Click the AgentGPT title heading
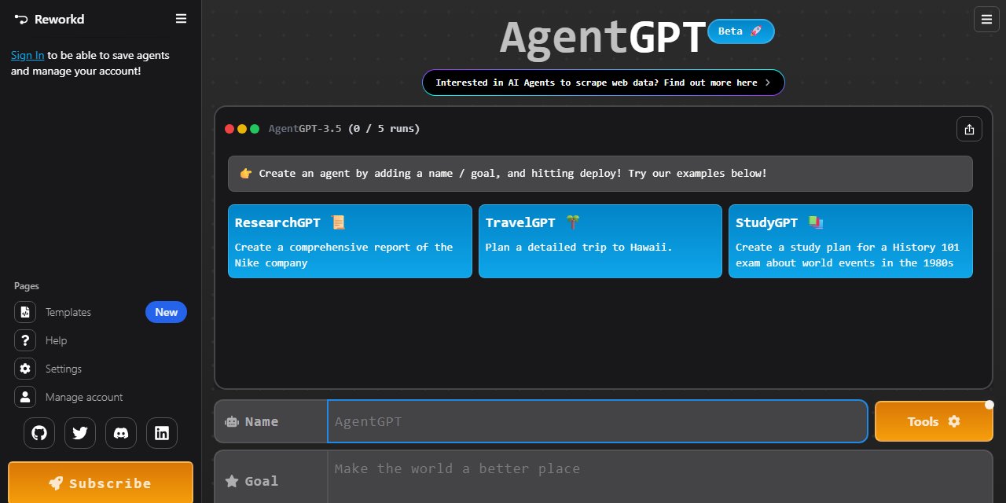The height and width of the screenshot is (503, 1006). [603, 37]
